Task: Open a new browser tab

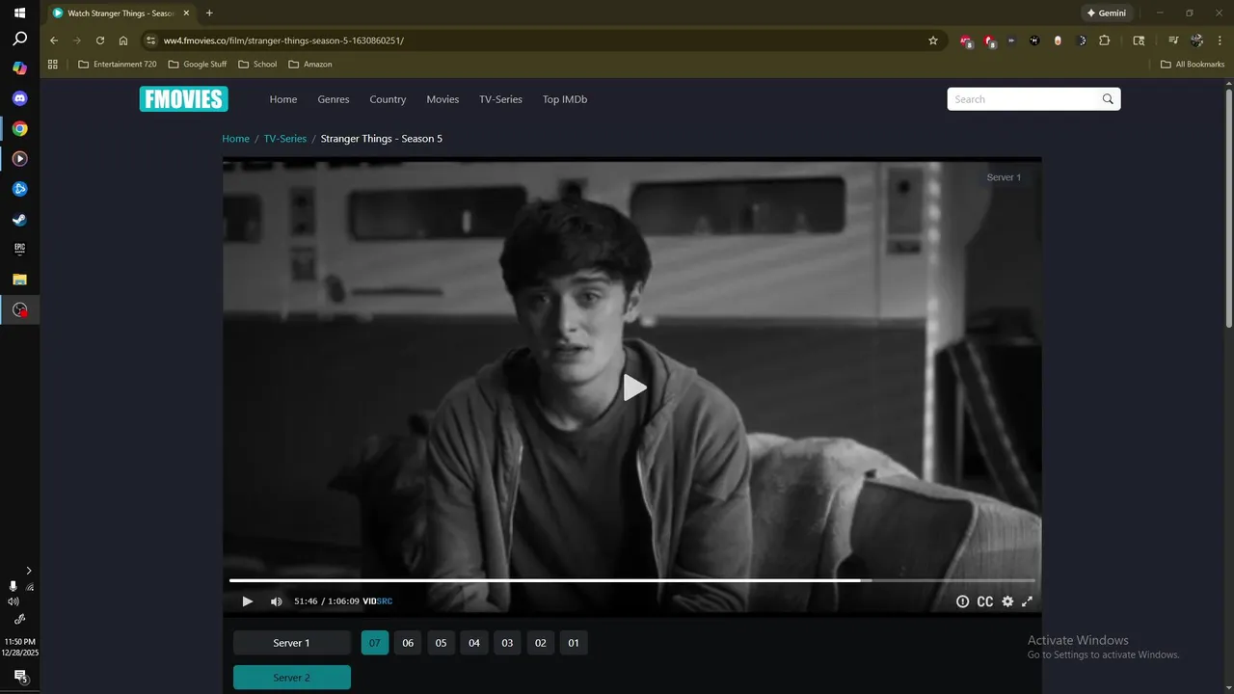Action: click(209, 13)
